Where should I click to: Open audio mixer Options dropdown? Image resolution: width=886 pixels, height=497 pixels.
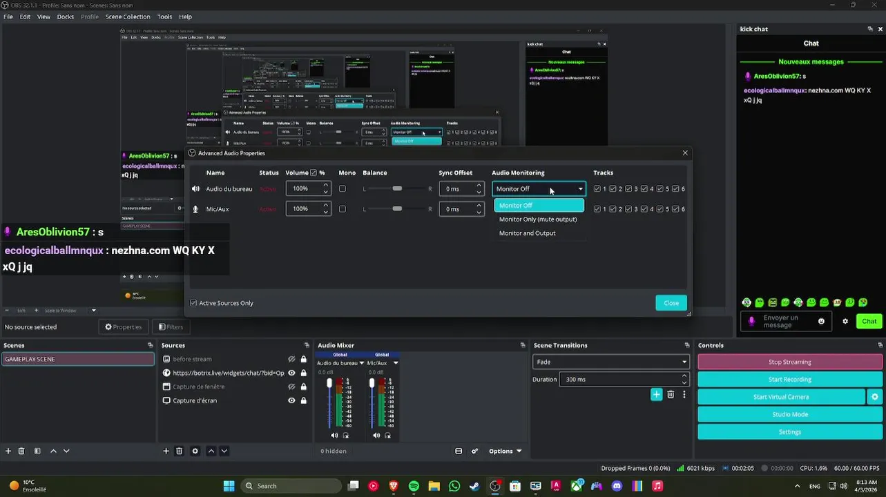pyautogui.click(x=505, y=451)
